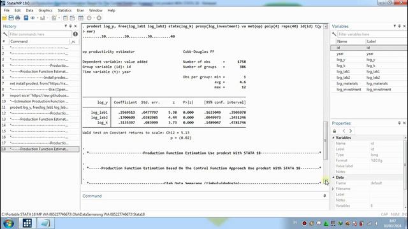Select History row 7 'net install prodest'
Screen dimensions: 408x229
40,83
